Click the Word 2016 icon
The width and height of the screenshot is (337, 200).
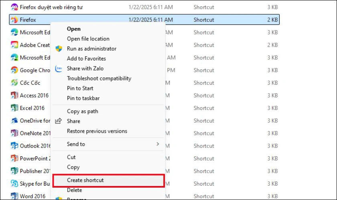click(x=14, y=196)
